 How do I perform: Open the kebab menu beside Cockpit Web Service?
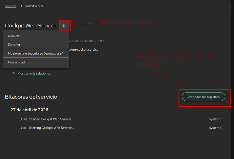65,25
